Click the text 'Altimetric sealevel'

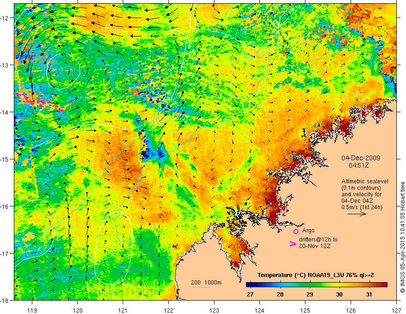point(365,181)
